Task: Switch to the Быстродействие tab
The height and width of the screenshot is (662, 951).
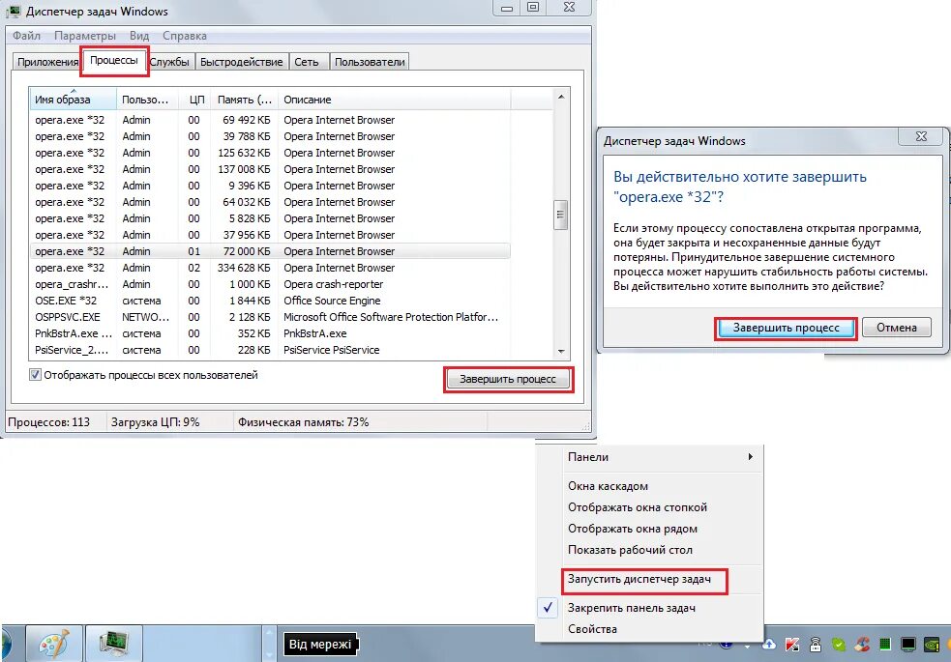Action: [x=242, y=62]
